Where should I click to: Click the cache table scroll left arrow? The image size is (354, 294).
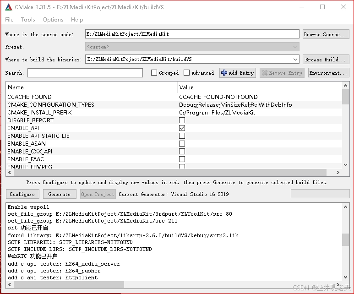pyautogui.click(x=10, y=173)
